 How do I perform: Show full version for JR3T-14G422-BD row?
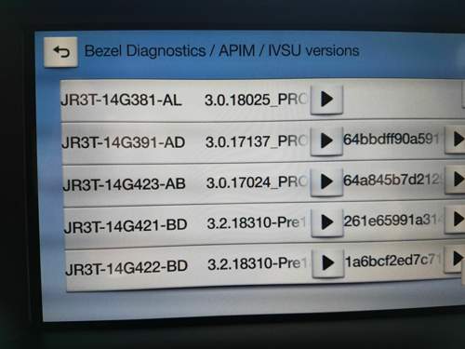pyautogui.click(x=328, y=262)
